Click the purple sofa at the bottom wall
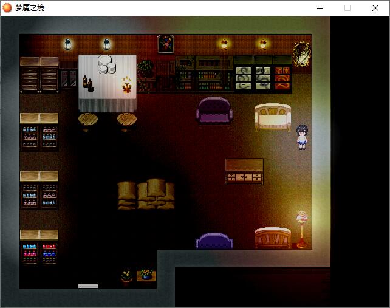The image size is (390, 308). click(x=214, y=241)
